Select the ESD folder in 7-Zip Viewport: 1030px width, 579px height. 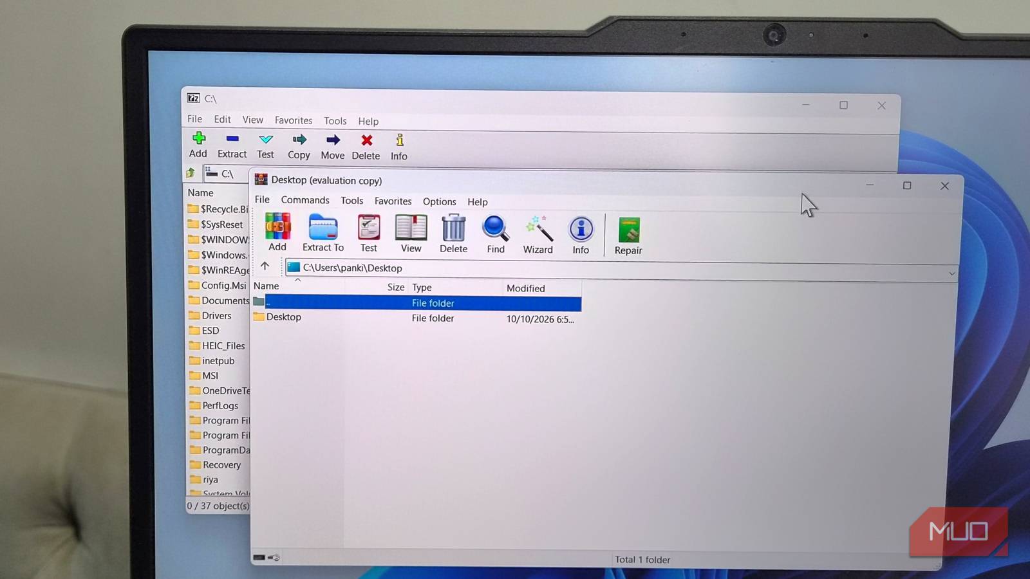205,330
